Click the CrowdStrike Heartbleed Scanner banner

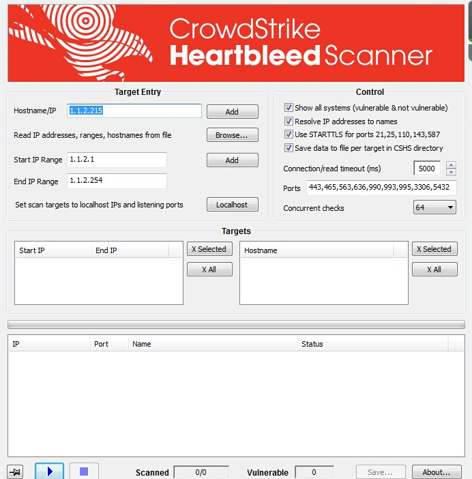click(x=236, y=43)
